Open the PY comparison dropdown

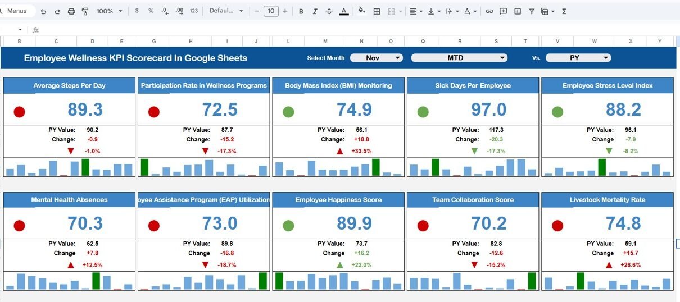coord(578,58)
